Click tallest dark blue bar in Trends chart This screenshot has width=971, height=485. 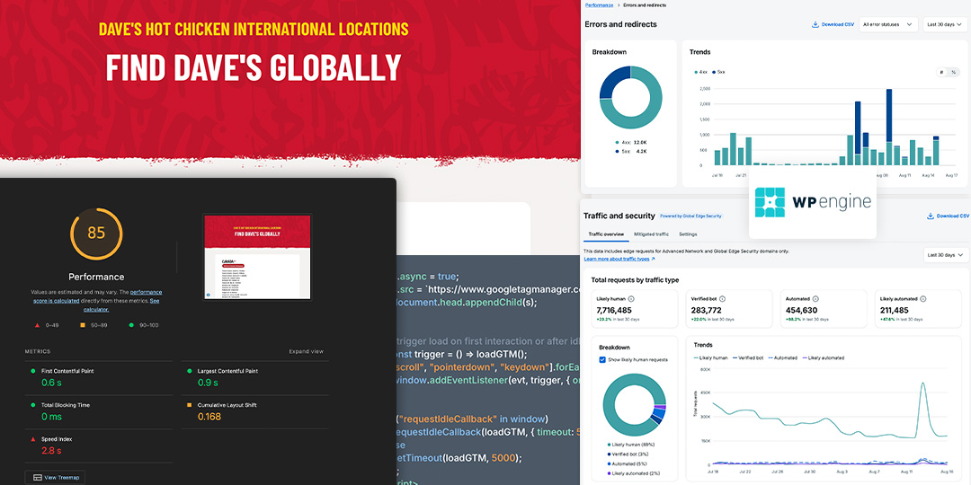(888, 116)
